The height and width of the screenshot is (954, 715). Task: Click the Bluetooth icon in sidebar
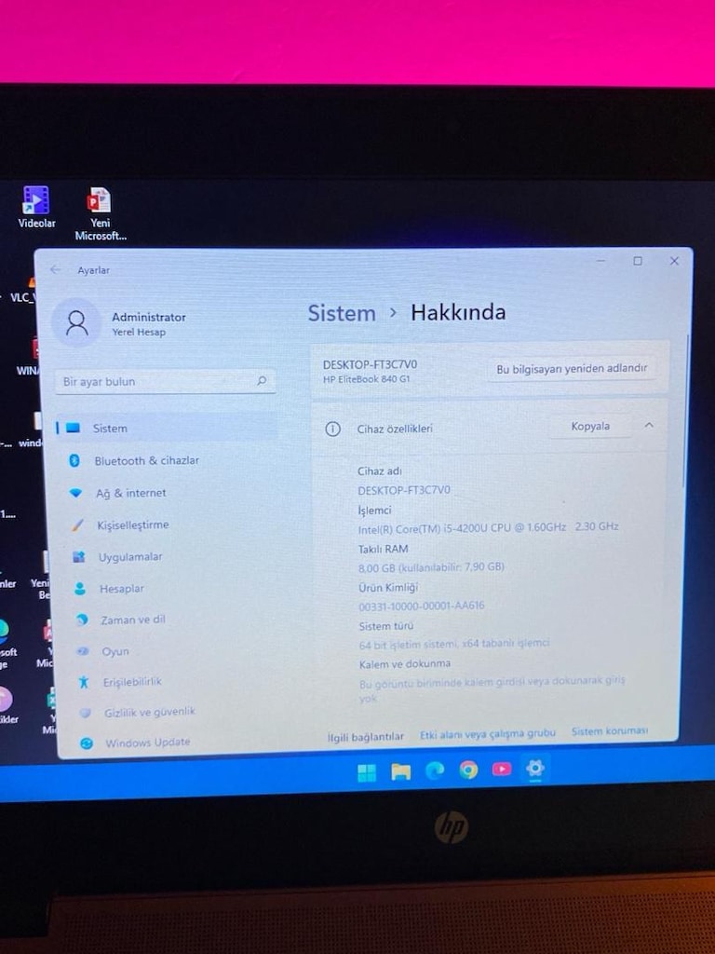74,460
